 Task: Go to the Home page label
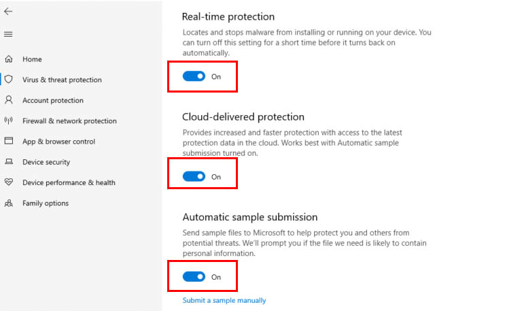(32, 59)
